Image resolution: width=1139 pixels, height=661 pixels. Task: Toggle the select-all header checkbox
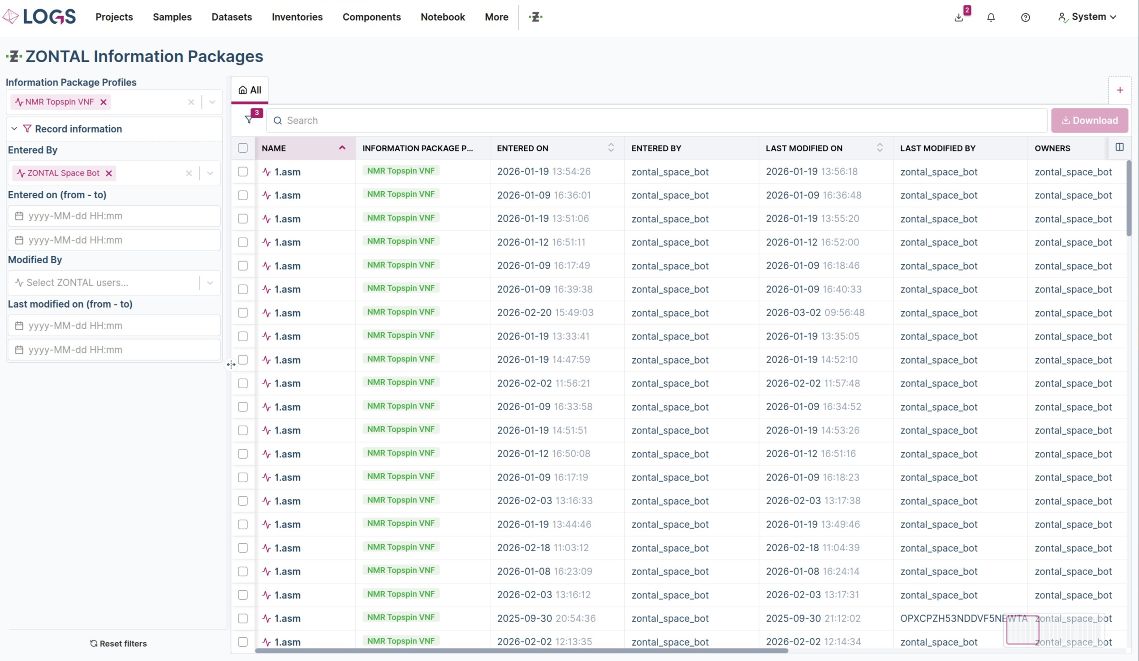(243, 148)
